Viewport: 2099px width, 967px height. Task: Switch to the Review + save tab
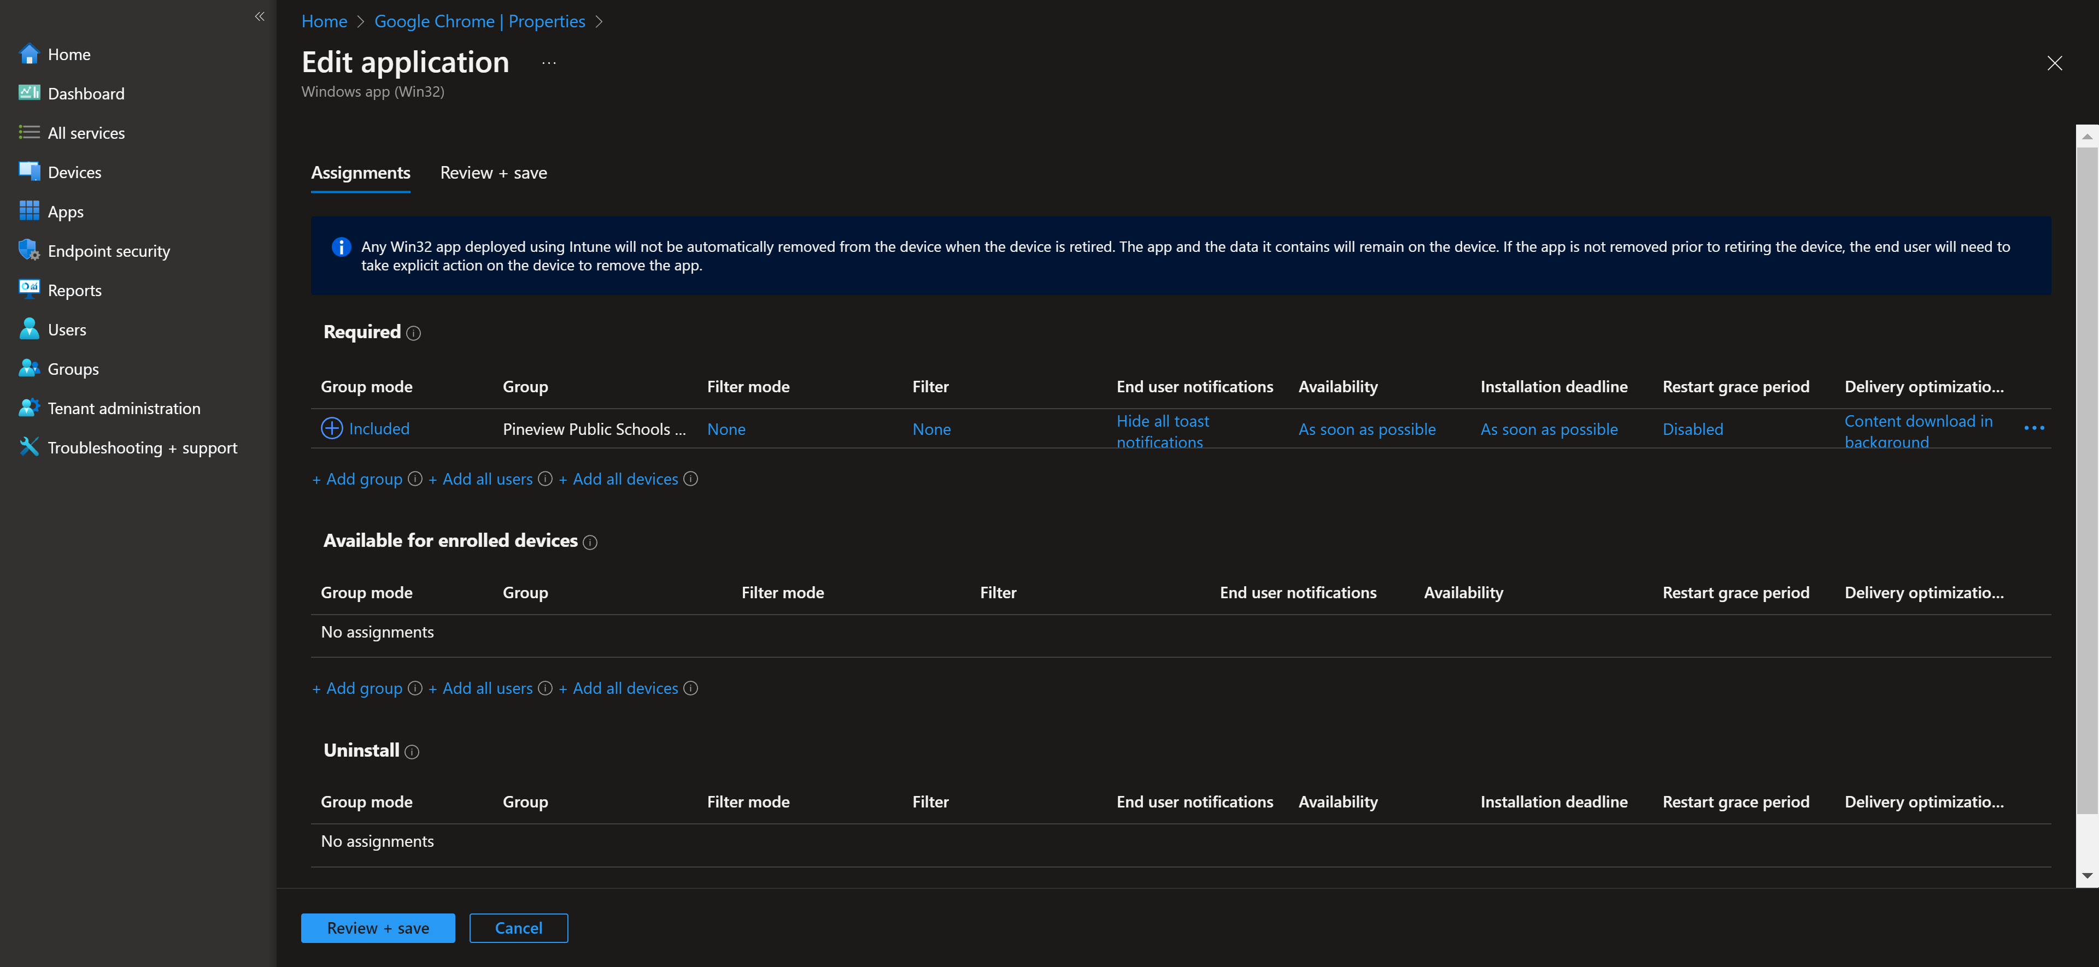coord(494,173)
